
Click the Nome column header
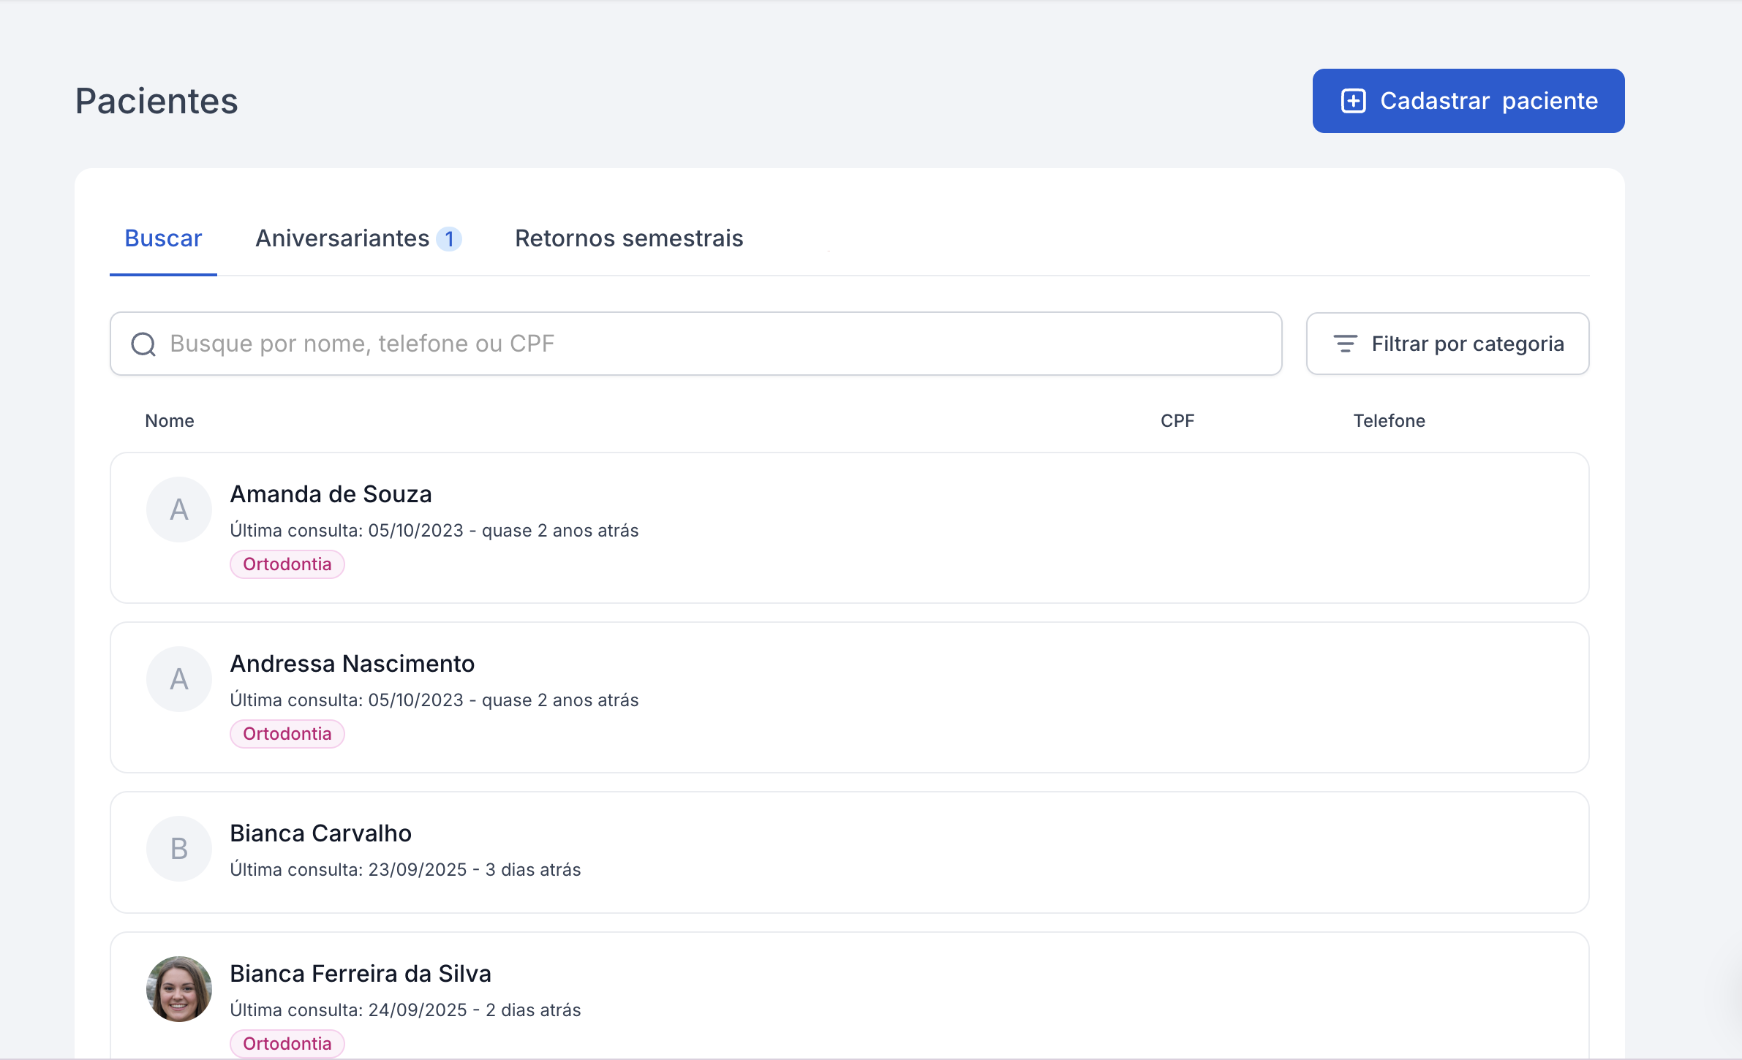click(x=170, y=421)
